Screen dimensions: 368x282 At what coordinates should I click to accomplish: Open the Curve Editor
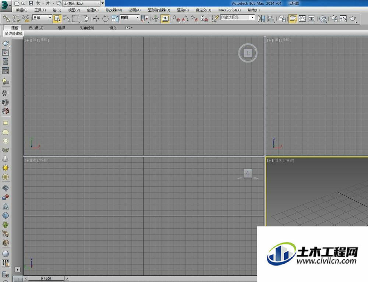tap(302, 18)
